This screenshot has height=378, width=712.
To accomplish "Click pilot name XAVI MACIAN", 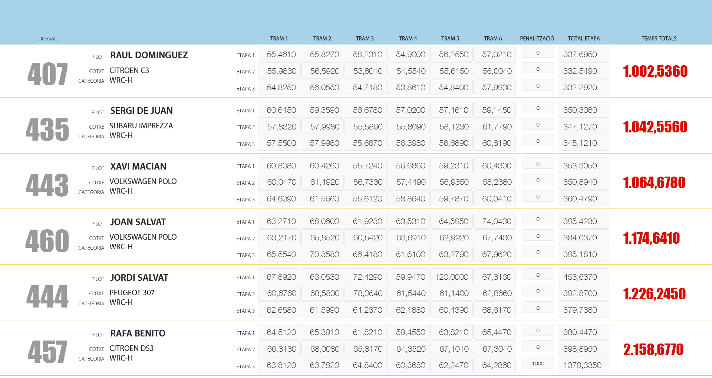I will click(138, 167).
